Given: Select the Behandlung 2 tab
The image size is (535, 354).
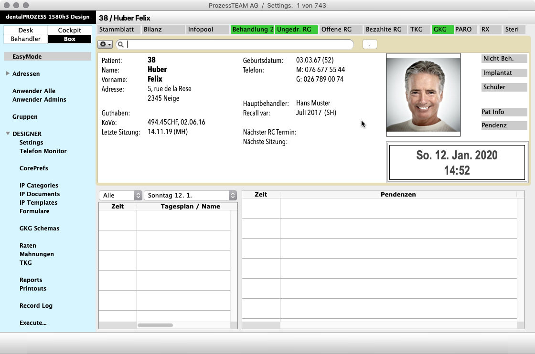Looking at the screenshot, I should (x=252, y=29).
